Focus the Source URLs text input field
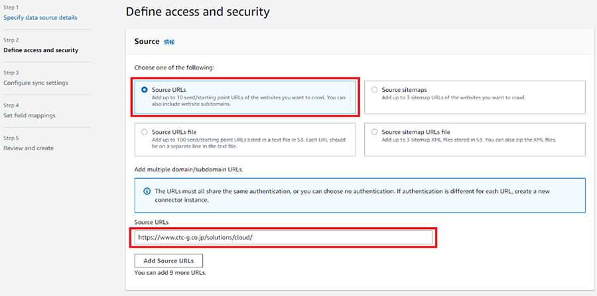 (x=284, y=238)
